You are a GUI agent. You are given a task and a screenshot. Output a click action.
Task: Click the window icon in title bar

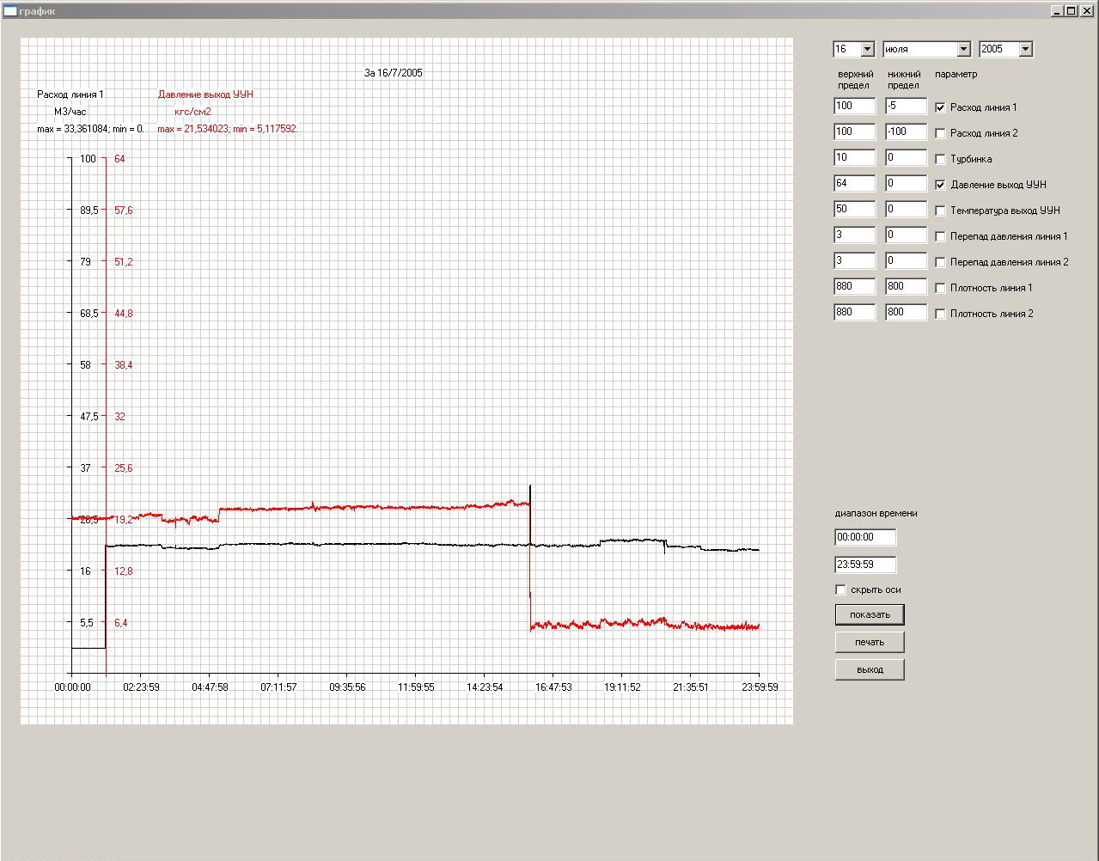pyautogui.click(x=10, y=10)
